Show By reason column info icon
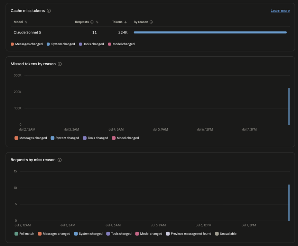The image size is (298, 246). pyautogui.click(x=151, y=22)
